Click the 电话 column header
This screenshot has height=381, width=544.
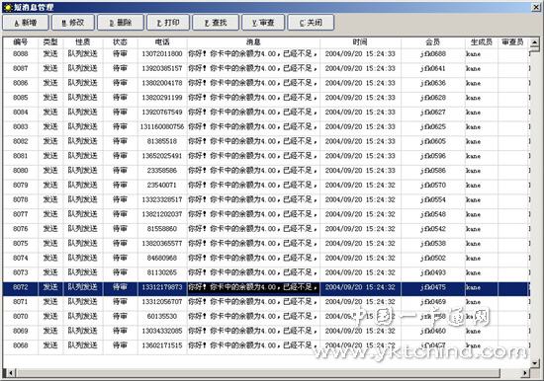click(x=162, y=42)
